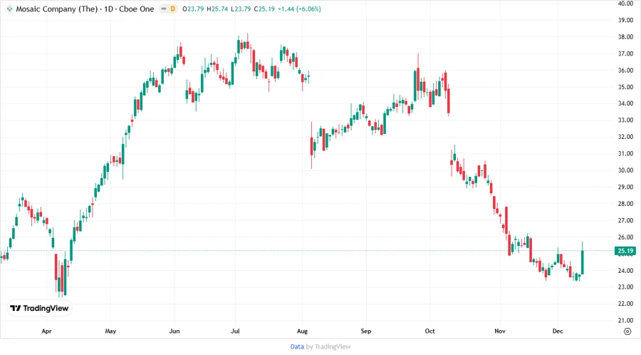Click the Jun label on time axis
This screenshot has width=641, height=355.
[174, 331]
